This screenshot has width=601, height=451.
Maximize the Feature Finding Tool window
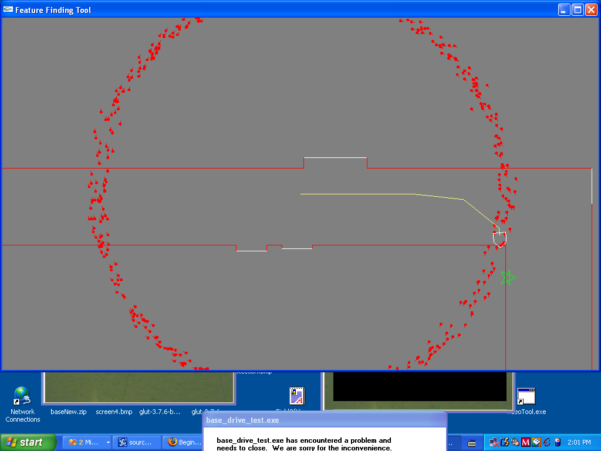578,9
